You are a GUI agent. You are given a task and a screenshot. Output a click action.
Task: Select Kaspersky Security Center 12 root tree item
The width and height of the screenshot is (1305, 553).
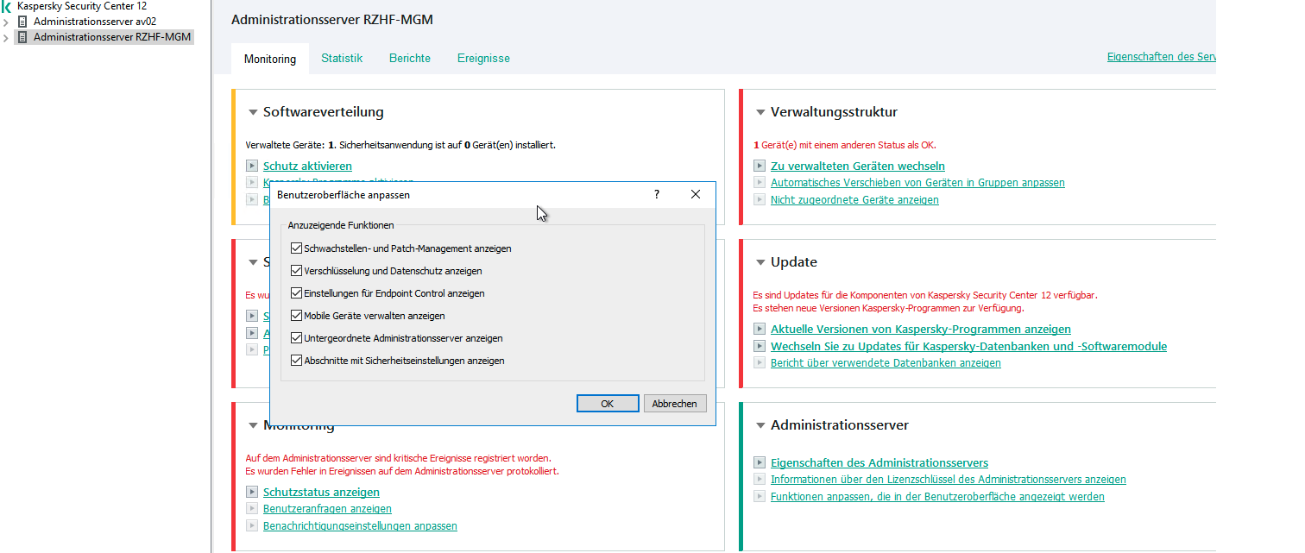82,6
